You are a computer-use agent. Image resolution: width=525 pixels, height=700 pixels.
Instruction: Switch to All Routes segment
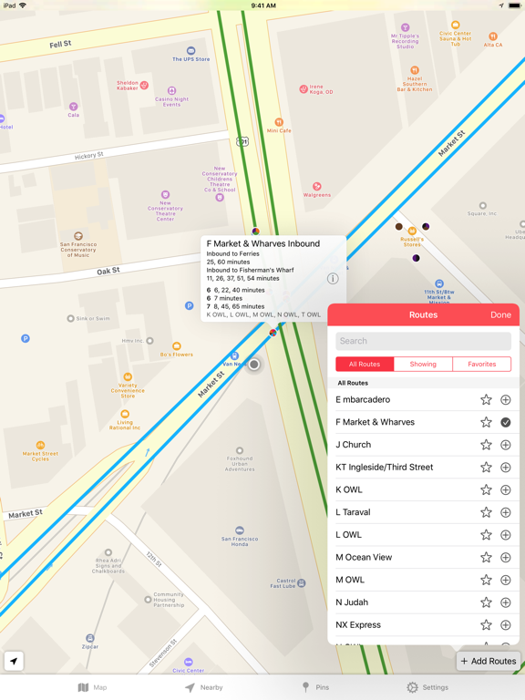365,364
